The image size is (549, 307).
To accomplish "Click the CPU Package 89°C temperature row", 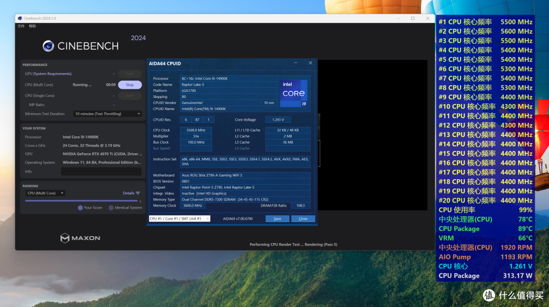I will [x=485, y=229].
